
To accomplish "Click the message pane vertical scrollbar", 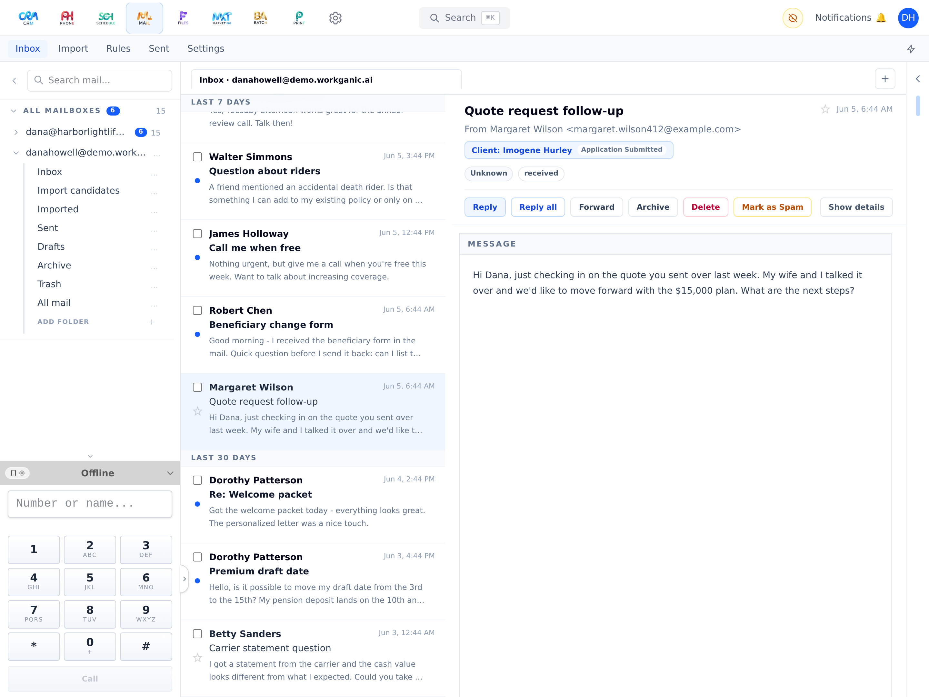I will coord(918,106).
